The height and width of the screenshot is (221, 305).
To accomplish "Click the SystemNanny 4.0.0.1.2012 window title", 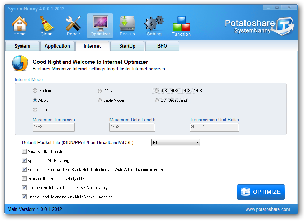I will 36,9.
